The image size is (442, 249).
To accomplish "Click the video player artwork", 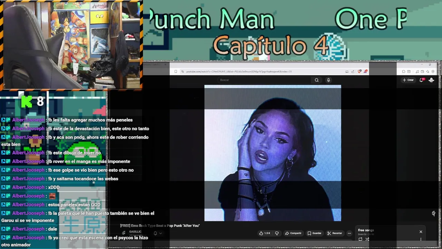I will click(273, 153).
